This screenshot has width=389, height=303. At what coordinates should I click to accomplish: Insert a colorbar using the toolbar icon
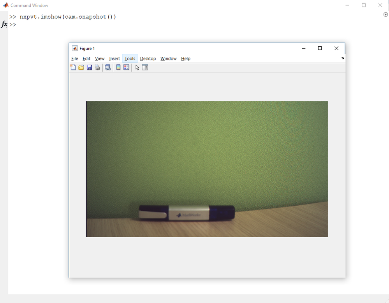(x=118, y=67)
